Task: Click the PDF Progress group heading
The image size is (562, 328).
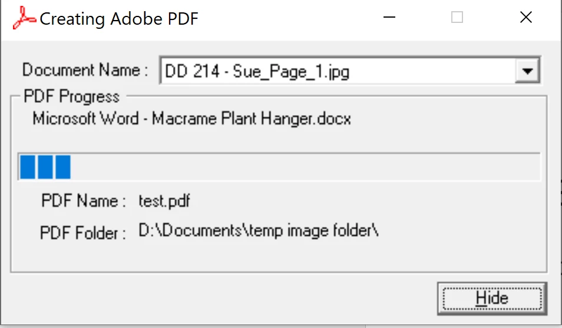Action: tap(71, 96)
